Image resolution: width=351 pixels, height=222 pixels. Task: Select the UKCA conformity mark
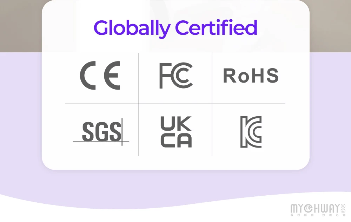point(176,132)
